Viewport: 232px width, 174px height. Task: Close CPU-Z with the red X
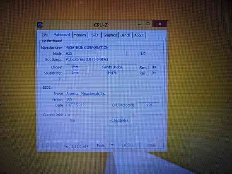(x=160, y=24)
